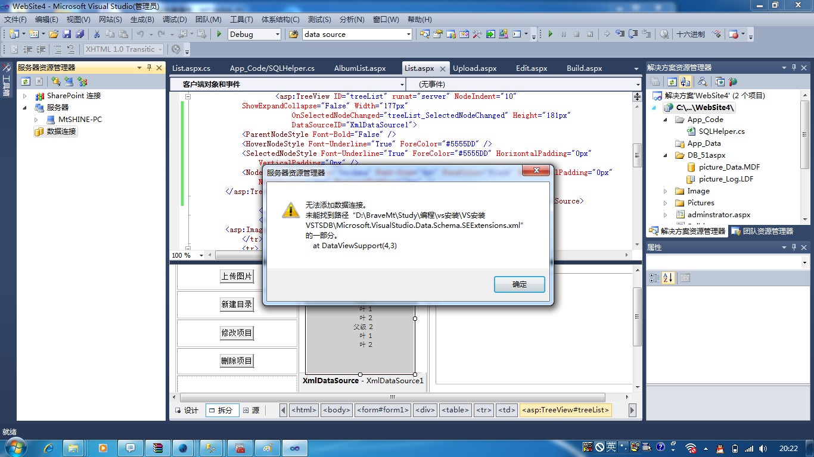The height and width of the screenshot is (457, 814).
Task: Click ASP.NET Configuration icon in Solution Explorer
Action: 733,82
